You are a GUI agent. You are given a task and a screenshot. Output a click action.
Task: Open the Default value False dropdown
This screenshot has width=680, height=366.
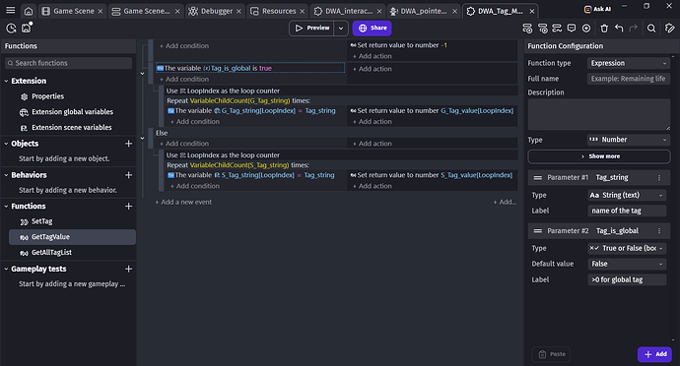coord(627,264)
